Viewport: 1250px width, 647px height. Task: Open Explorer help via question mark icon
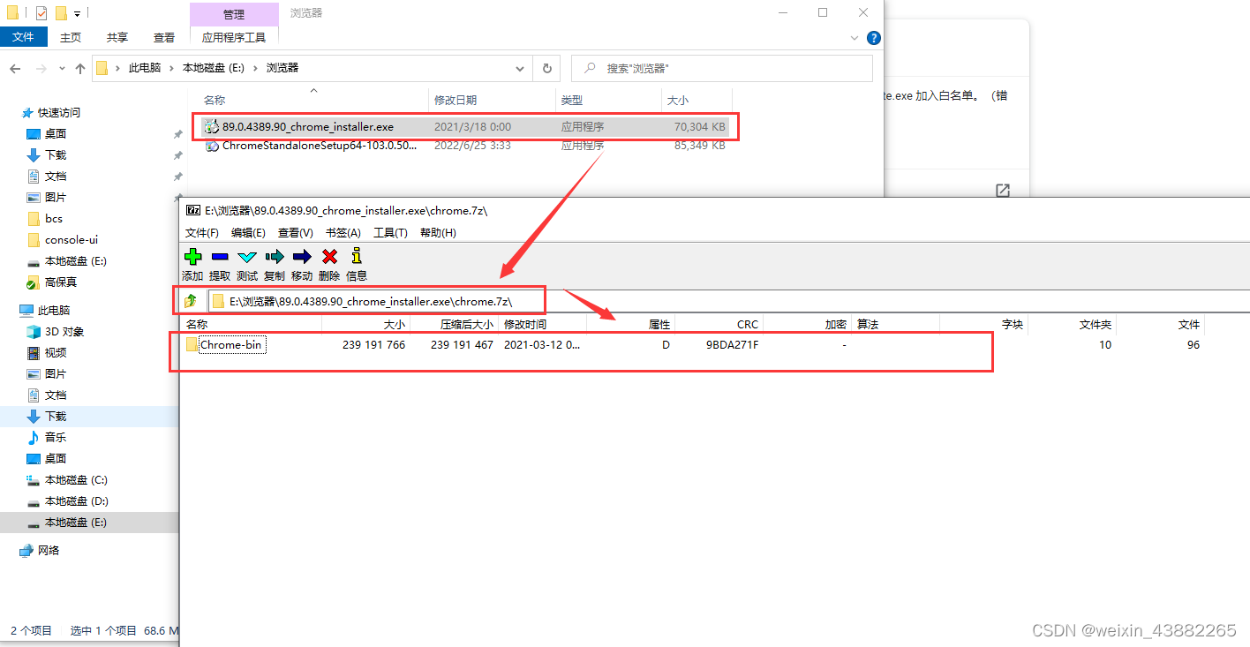click(x=873, y=38)
